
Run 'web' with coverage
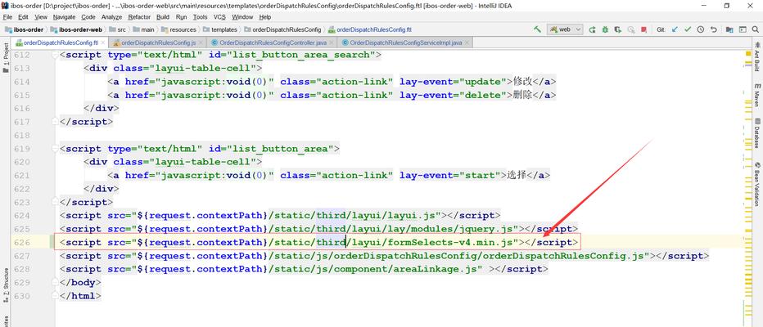(x=618, y=29)
